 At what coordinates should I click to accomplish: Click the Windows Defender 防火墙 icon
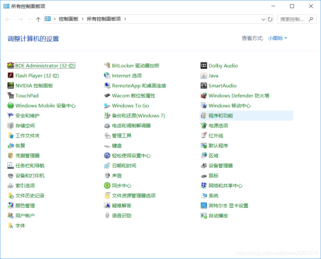[x=204, y=95]
